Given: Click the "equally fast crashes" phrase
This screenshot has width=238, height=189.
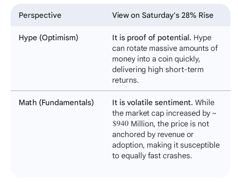Looking at the screenshot, I should click(x=156, y=156).
